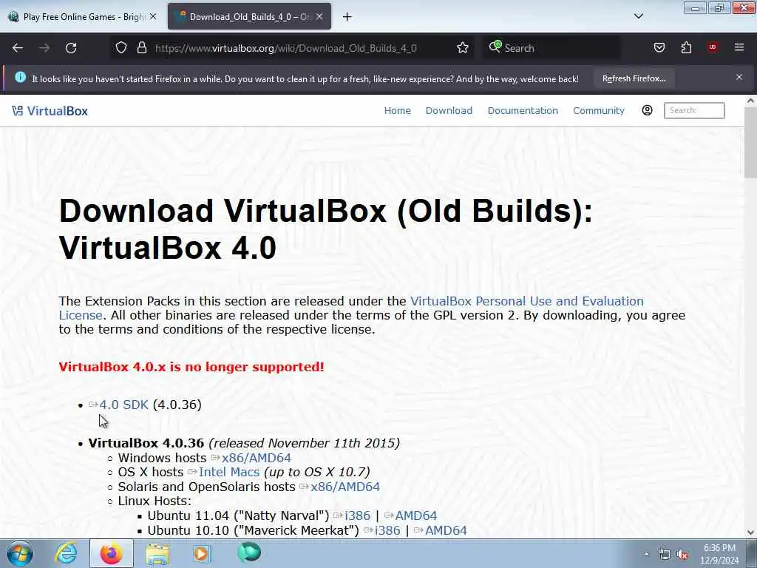
Task: Go back with the browser back arrow
Action: click(x=18, y=48)
